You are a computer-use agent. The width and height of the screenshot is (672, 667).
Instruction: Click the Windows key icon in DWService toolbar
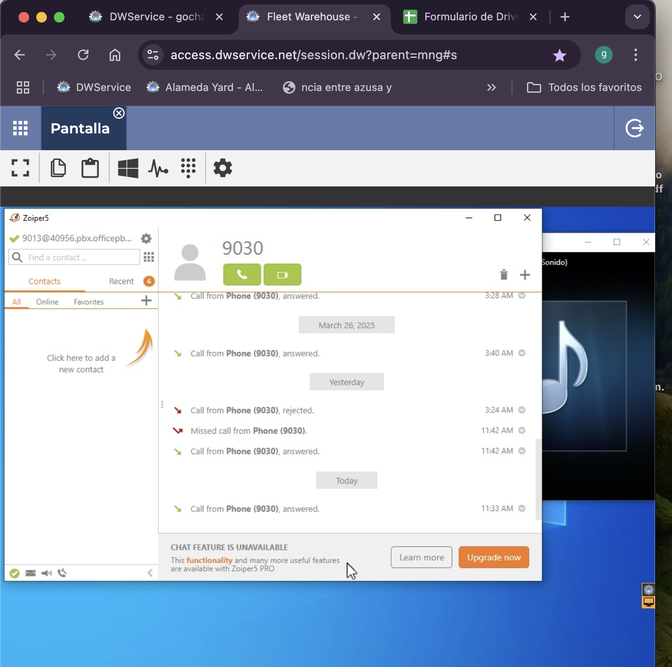128,168
